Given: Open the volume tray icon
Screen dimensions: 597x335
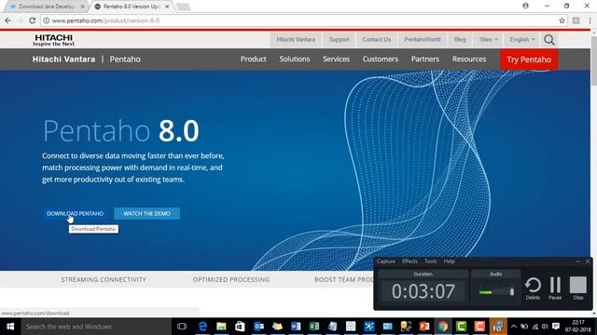Looking at the screenshot, I should tap(545, 327).
